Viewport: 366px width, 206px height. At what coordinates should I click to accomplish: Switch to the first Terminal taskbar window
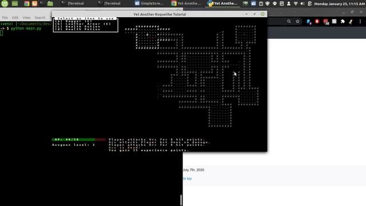[x=73, y=3]
